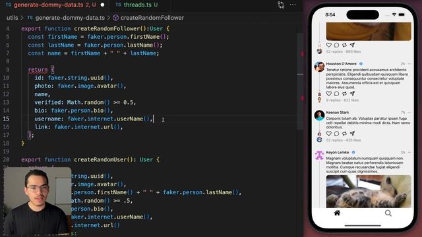Click 'User' return type on line 4

[x=156, y=28]
